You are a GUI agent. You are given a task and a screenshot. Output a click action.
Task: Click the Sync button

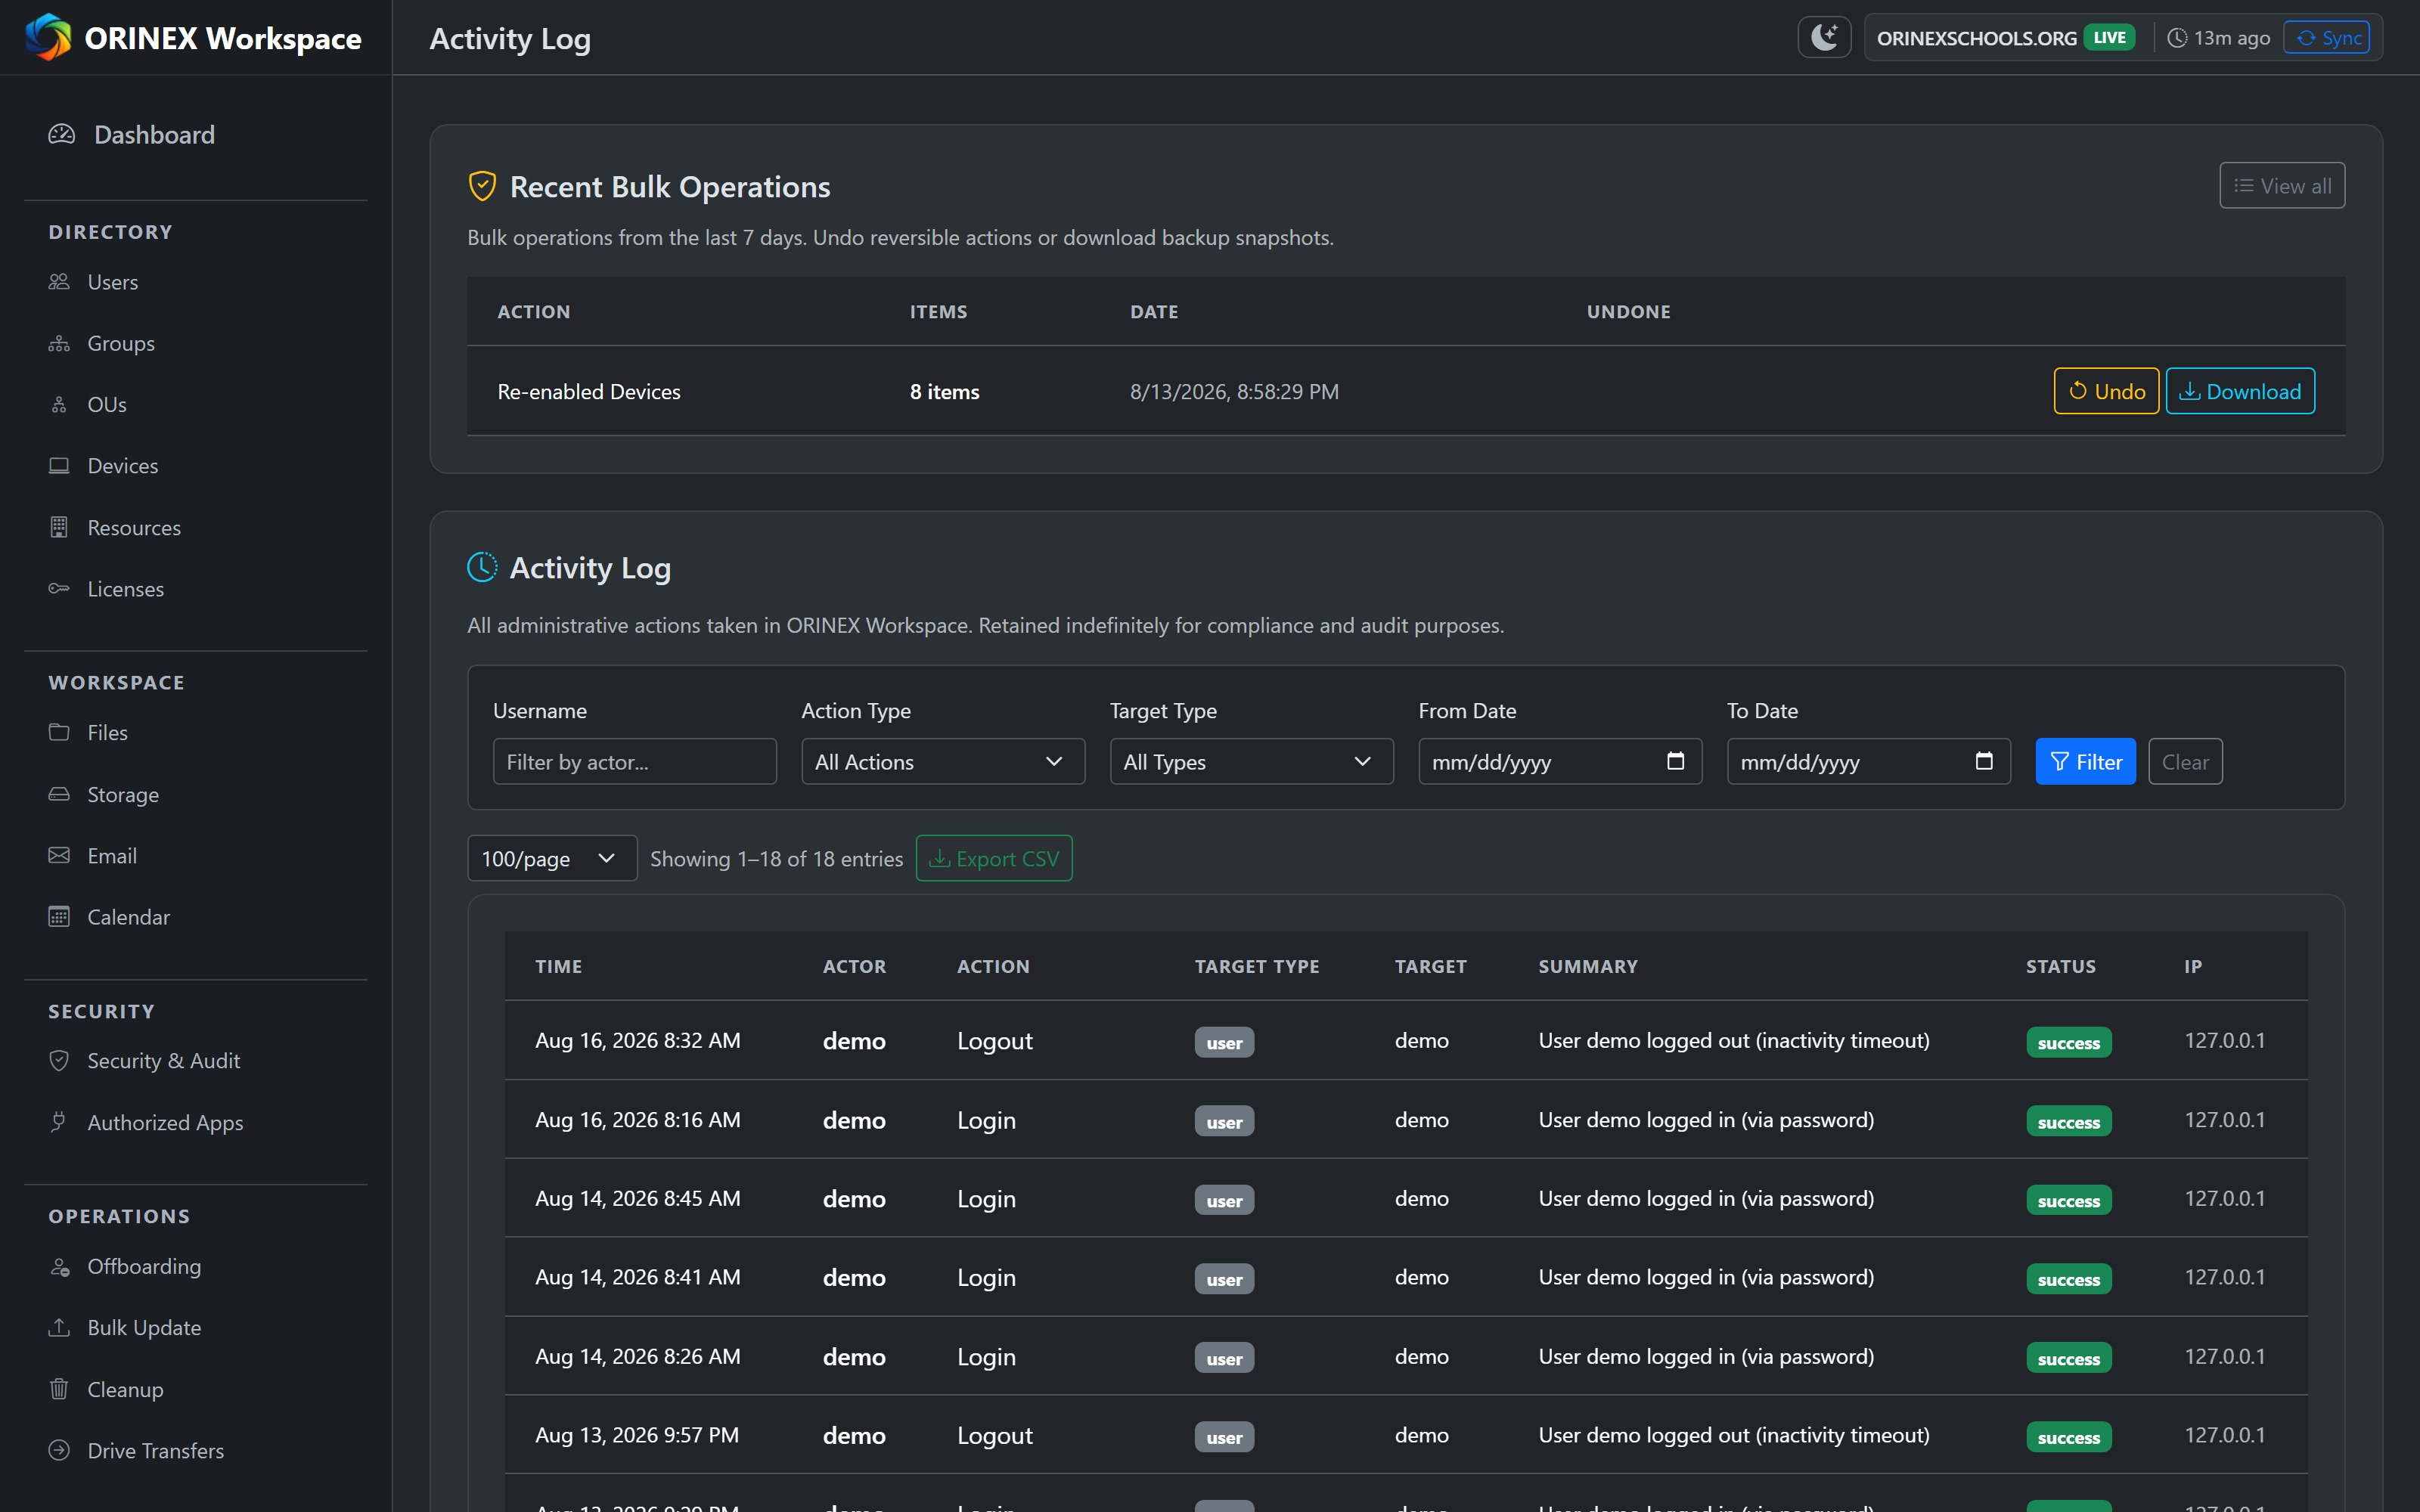pos(2326,38)
